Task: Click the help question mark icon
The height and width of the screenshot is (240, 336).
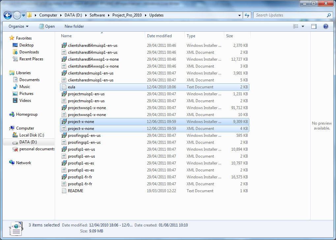Action: tap(326, 26)
